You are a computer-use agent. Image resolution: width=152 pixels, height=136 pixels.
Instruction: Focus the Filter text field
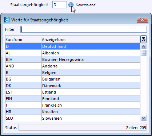84,29
